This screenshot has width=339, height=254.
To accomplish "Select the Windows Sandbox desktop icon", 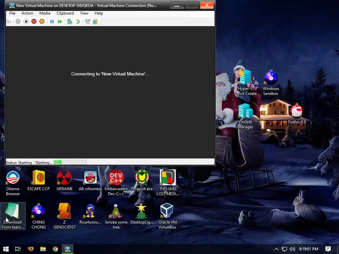I will [x=271, y=83].
